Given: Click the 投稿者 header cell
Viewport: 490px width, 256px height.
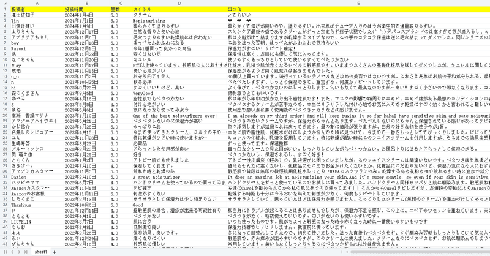Looking at the screenshot, I should 37,9.
